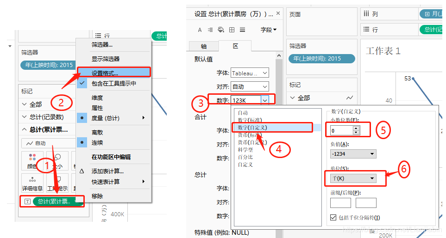Click the Shading paint bucket icon

[x=221, y=30]
